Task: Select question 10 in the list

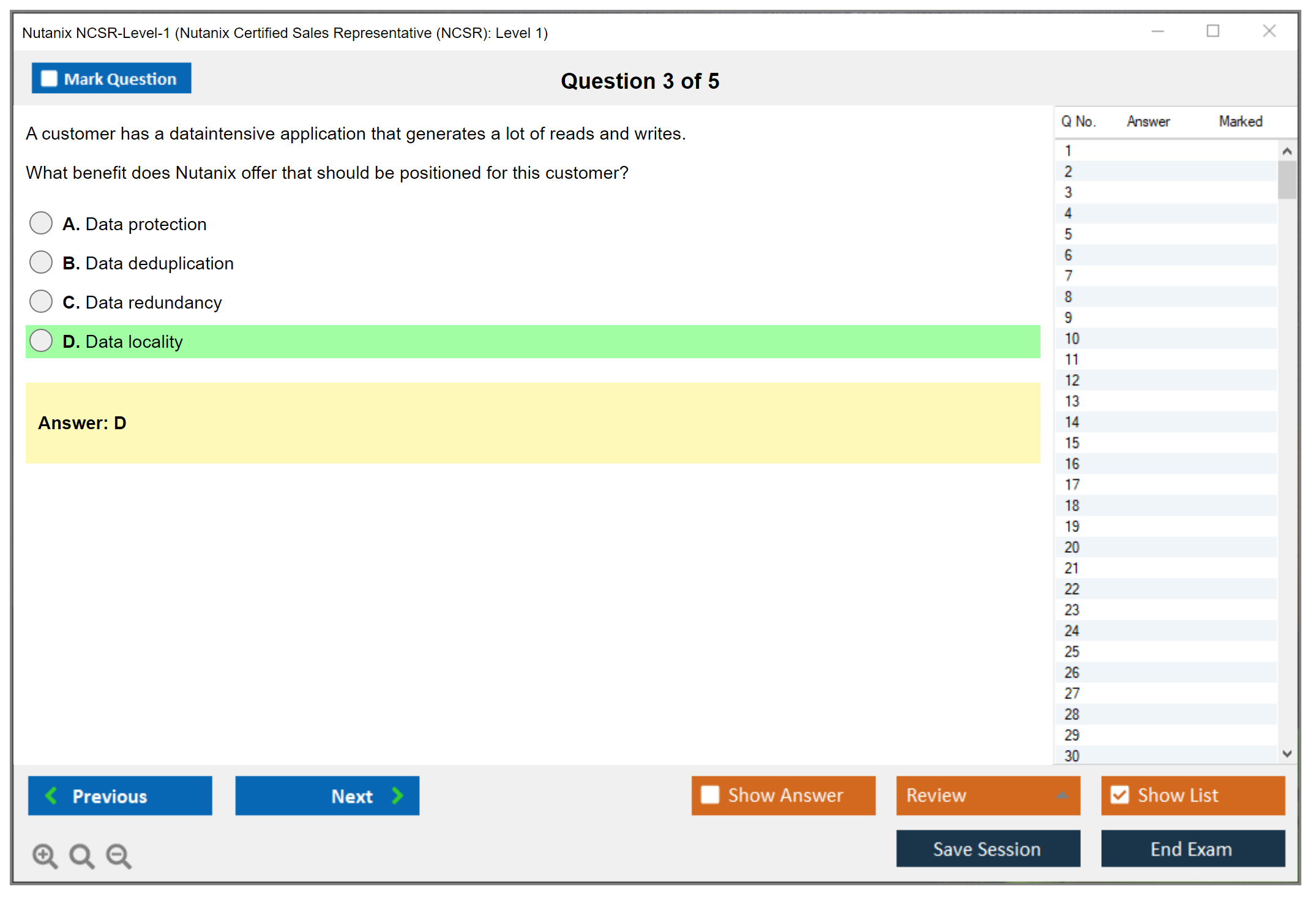Action: [x=1072, y=339]
